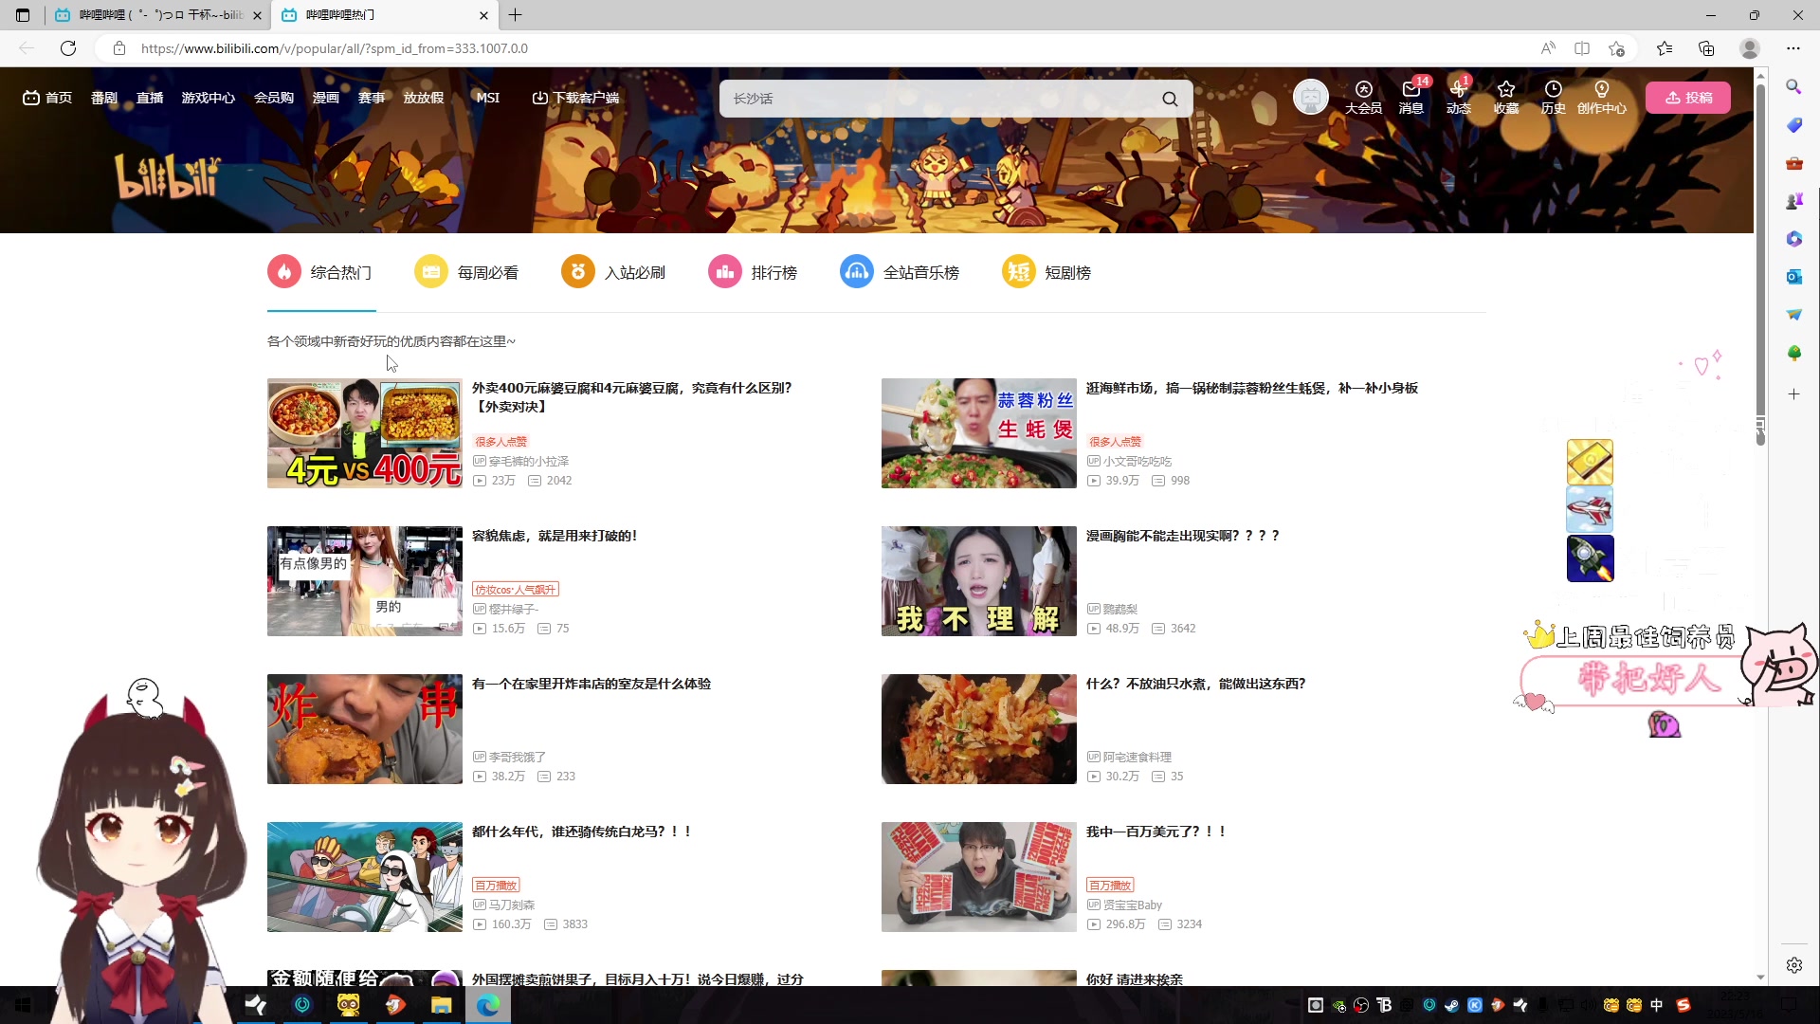This screenshot has width=1820, height=1024.
Task: Refresh the page with browser reload icon
Action: 68,48
